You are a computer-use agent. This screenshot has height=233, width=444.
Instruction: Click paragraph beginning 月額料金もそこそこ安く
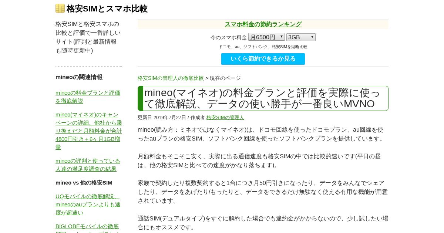click(259, 161)
